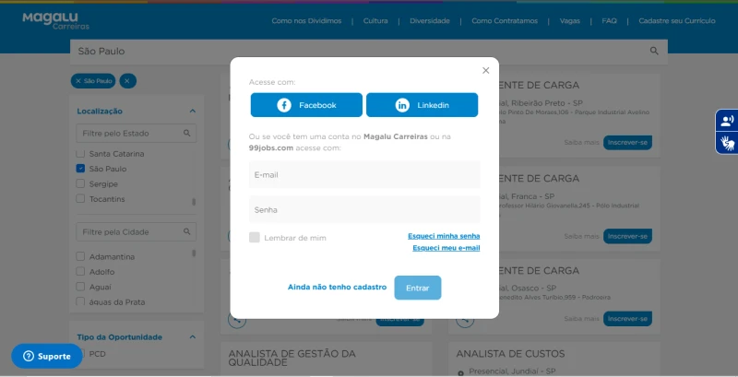
Task: Click Saiba mais on the Ribeirão Preto job
Action: [582, 143]
